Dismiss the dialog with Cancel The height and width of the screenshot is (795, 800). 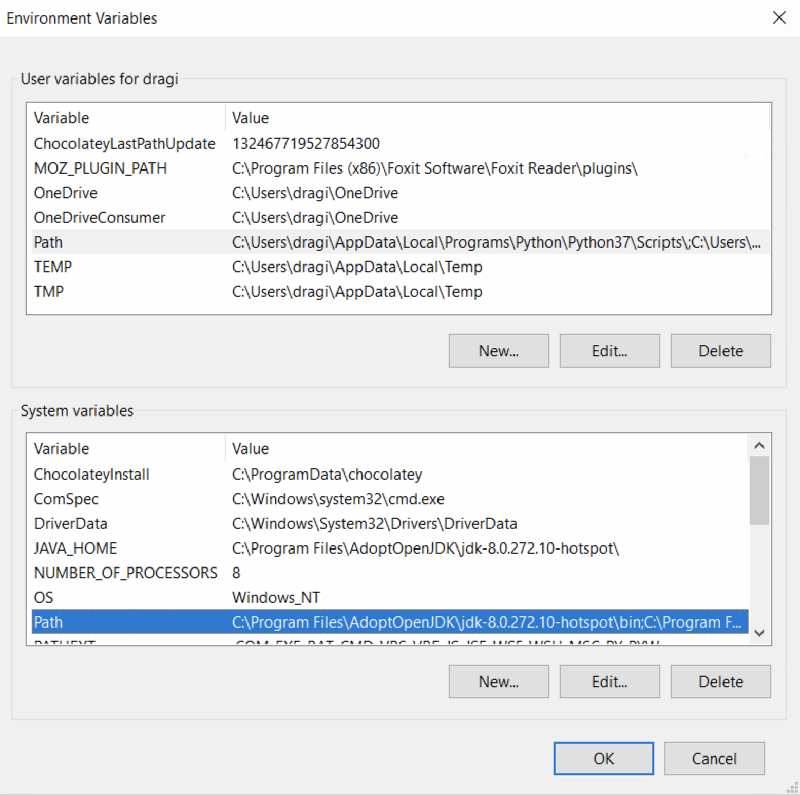pyautogui.click(x=714, y=759)
